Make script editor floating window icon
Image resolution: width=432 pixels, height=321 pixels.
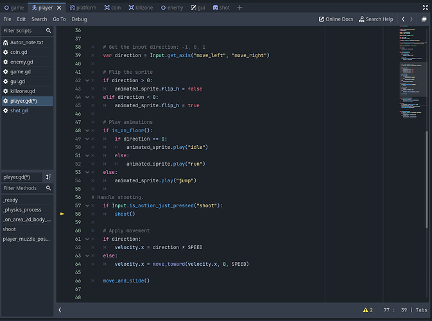[424, 19]
